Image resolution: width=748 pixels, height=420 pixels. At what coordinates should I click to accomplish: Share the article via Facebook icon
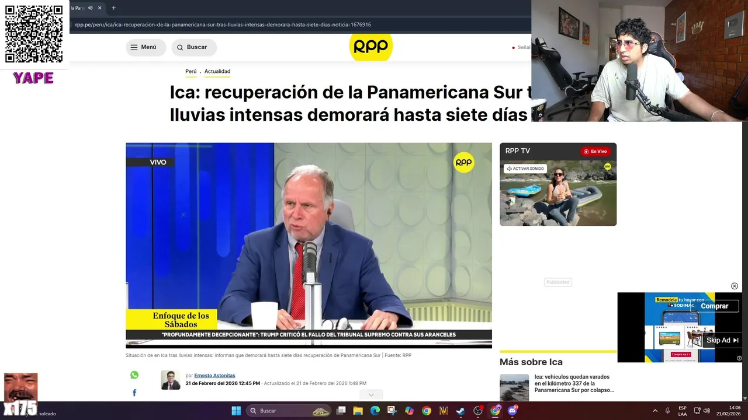coord(134,393)
